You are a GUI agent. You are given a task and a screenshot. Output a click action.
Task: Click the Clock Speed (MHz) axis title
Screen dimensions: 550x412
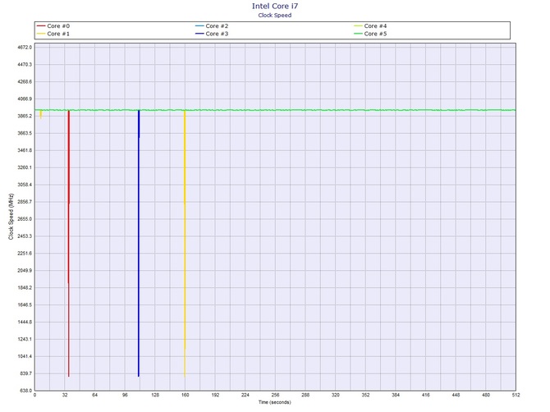click(11, 217)
